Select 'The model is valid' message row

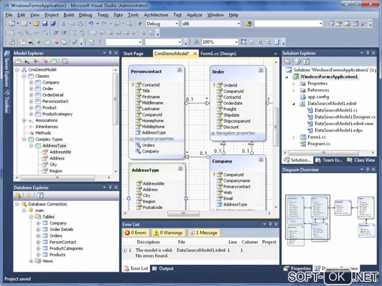click(200, 253)
